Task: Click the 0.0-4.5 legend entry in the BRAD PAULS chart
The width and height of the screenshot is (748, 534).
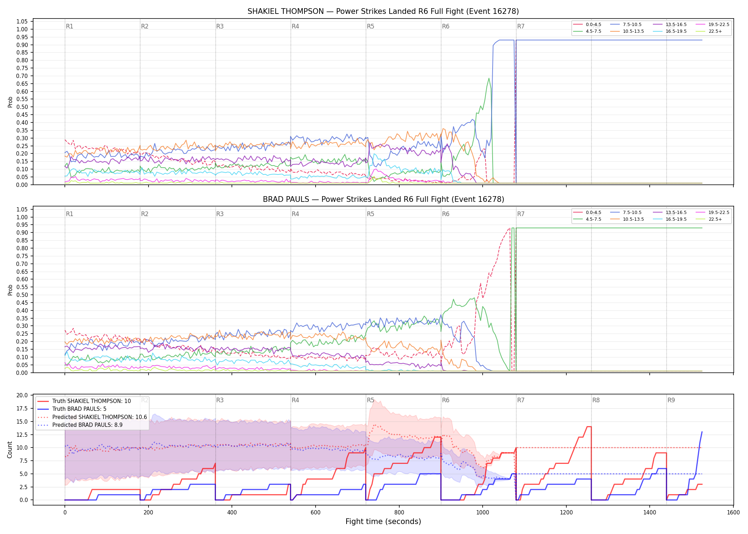Action: (x=587, y=213)
